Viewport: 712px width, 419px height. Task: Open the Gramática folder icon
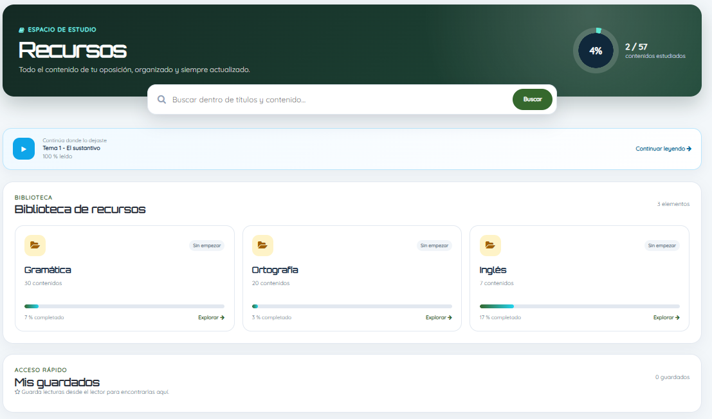point(35,245)
